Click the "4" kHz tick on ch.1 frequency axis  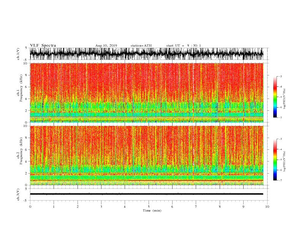27,99
